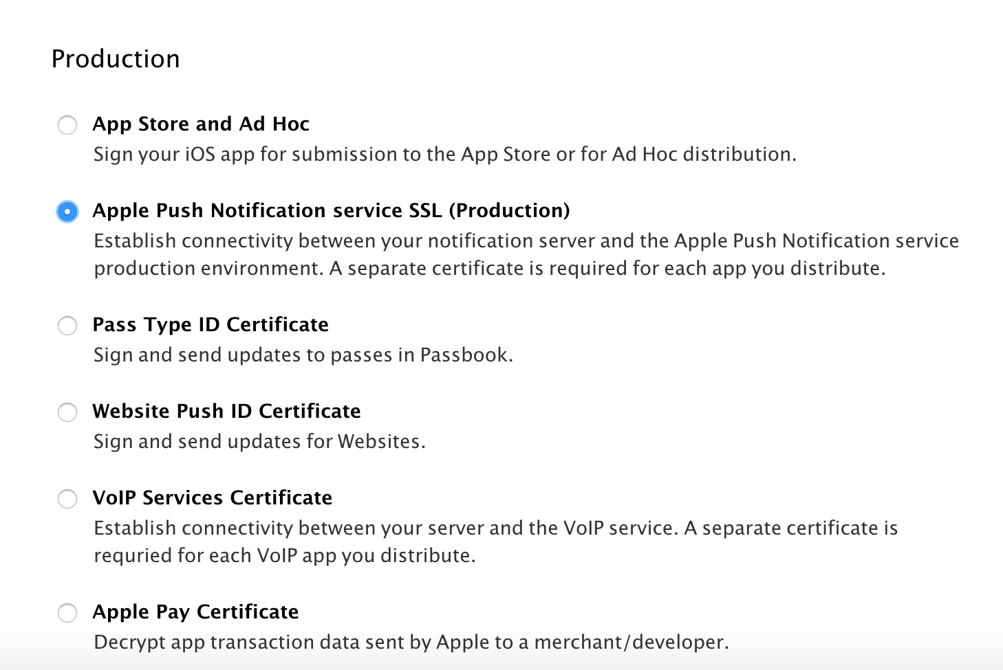Pick the Website Push ID Certificate radio button
The image size is (1003, 670).
67,412
